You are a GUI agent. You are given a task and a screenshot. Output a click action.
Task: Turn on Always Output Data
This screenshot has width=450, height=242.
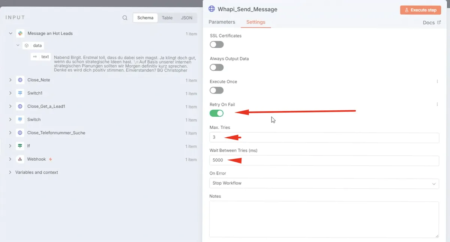click(x=217, y=68)
